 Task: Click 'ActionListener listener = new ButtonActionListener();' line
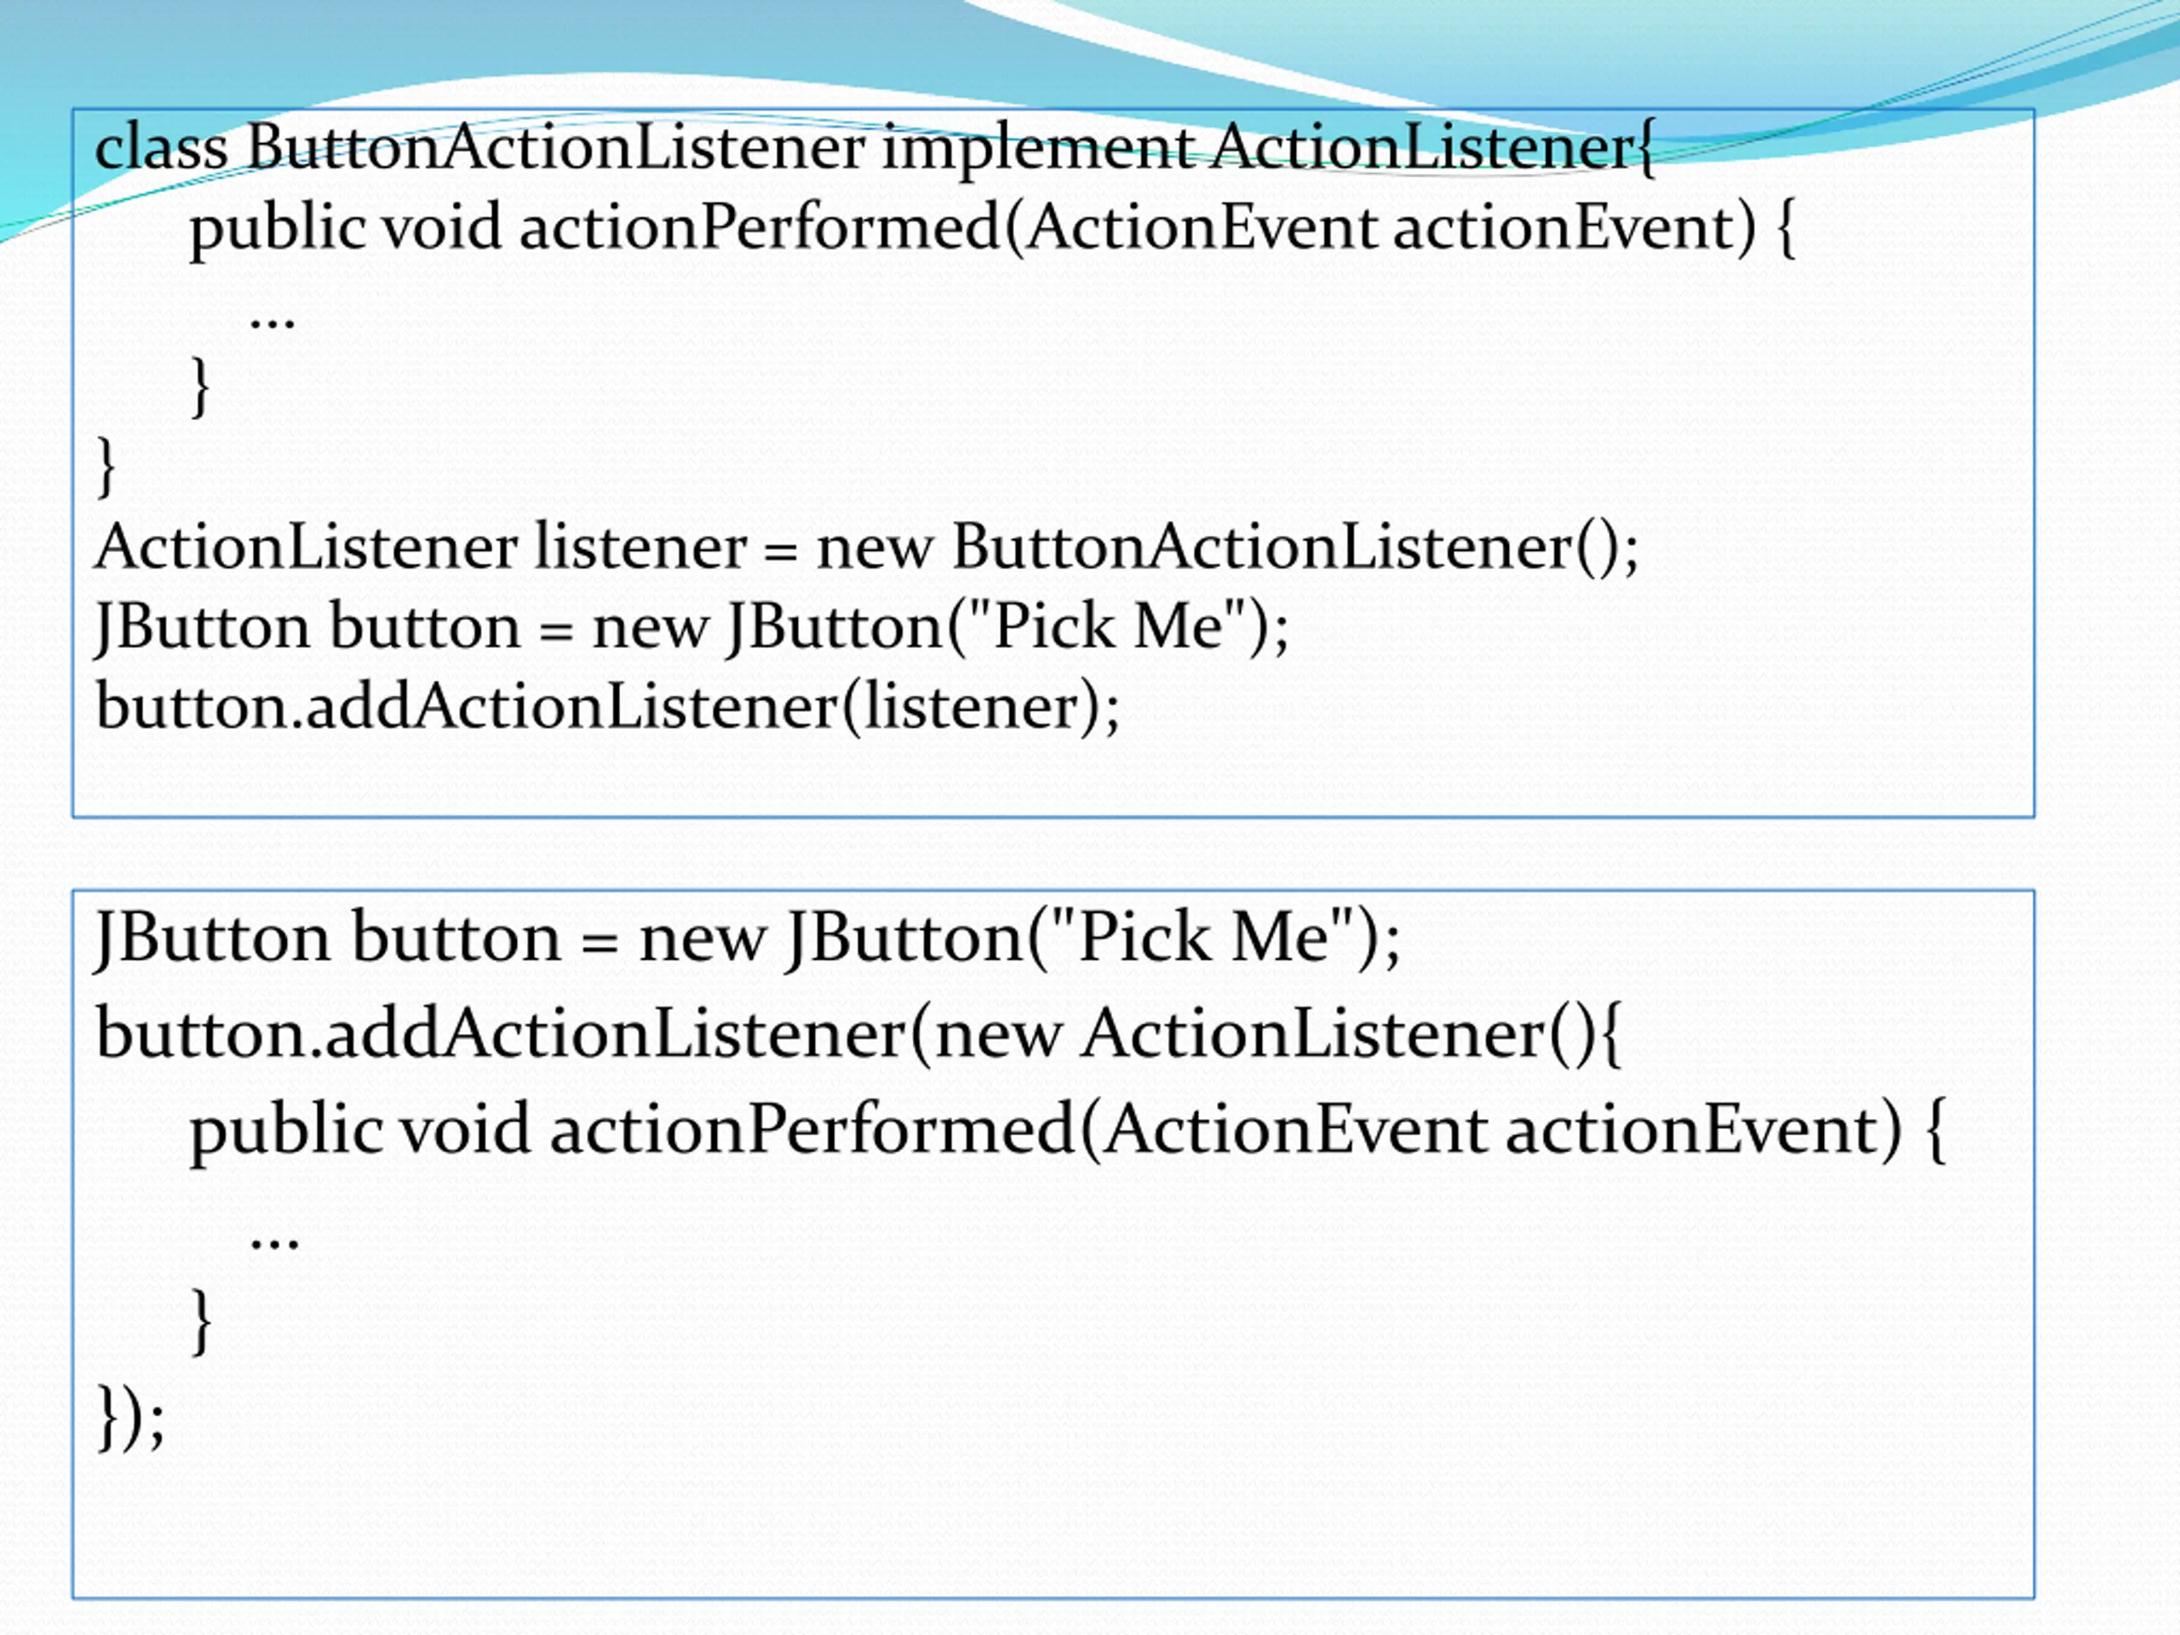(866, 548)
